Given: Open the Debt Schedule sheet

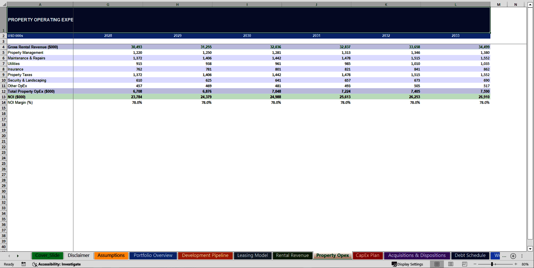Looking at the screenshot, I should pos(470,255).
